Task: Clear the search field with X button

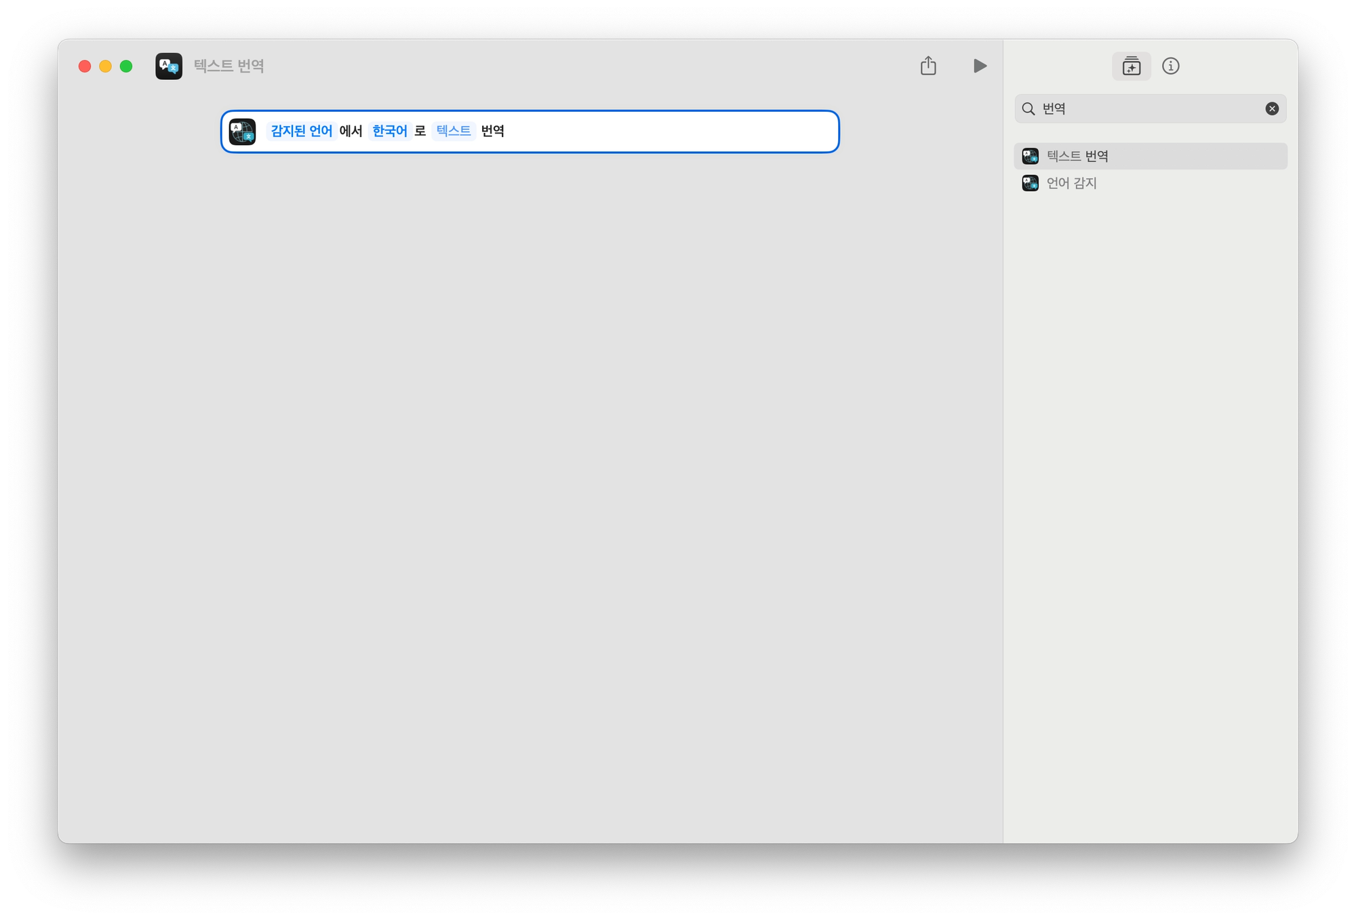Action: click(x=1272, y=108)
